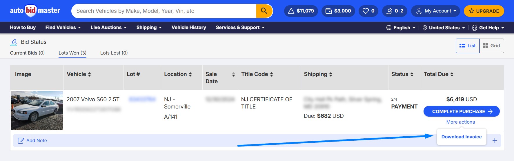Image resolution: width=514 pixels, height=161 pixels.
Task: Switch to Grid view
Action: coord(492,46)
